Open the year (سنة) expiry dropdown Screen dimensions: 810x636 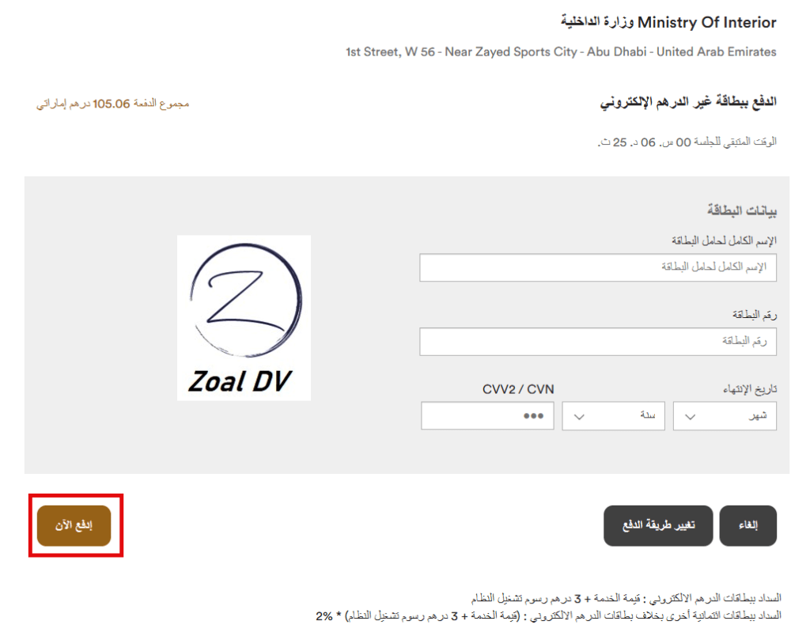(x=613, y=416)
